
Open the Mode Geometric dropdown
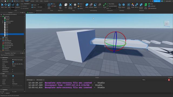pos(27,4)
